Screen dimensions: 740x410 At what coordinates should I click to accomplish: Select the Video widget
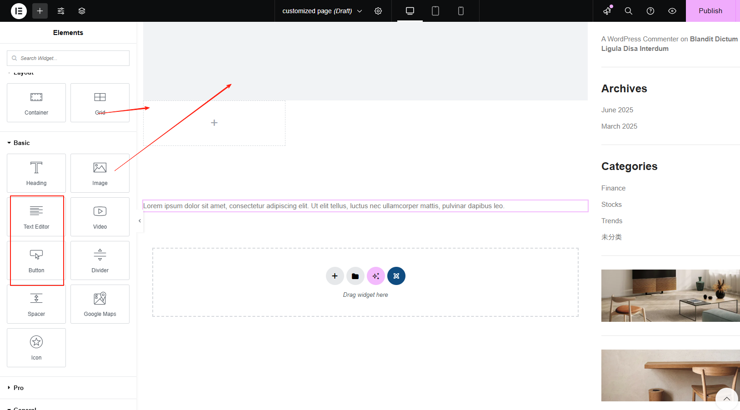100,217
